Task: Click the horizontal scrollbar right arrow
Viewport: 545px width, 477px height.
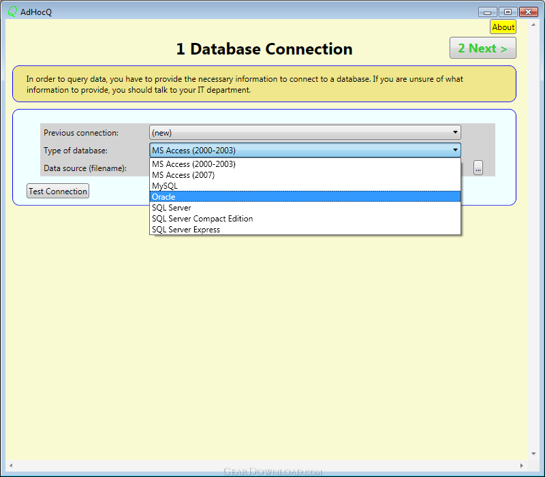Action: pyautogui.click(x=521, y=465)
